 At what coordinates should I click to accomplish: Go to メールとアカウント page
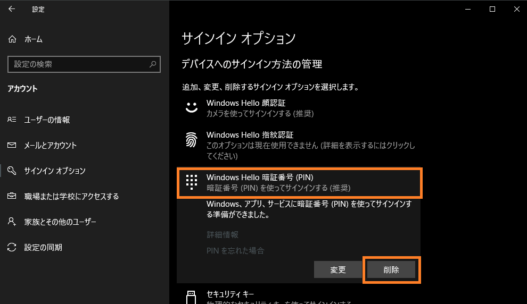[x=51, y=145]
